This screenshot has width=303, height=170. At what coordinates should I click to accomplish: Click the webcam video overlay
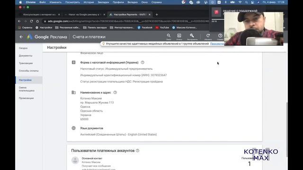pyautogui.click(x=254, y=29)
